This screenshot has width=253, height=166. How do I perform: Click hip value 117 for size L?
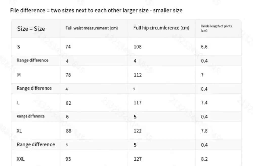[x=137, y=103]
